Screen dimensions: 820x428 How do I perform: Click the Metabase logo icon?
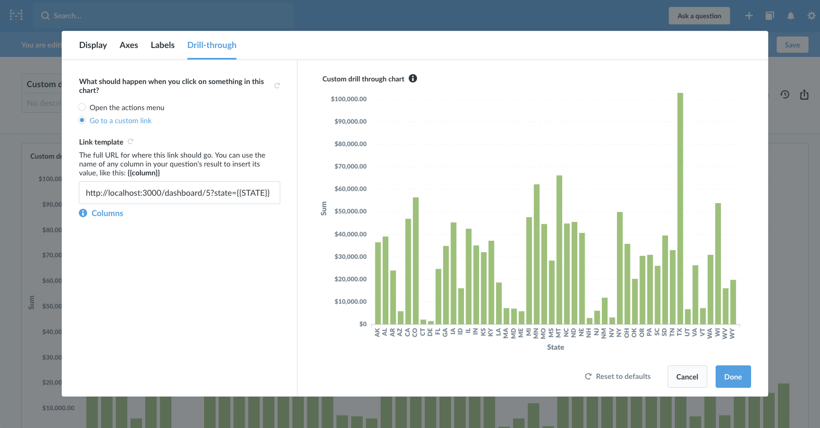pyautogui.click(x=16, y=15)
